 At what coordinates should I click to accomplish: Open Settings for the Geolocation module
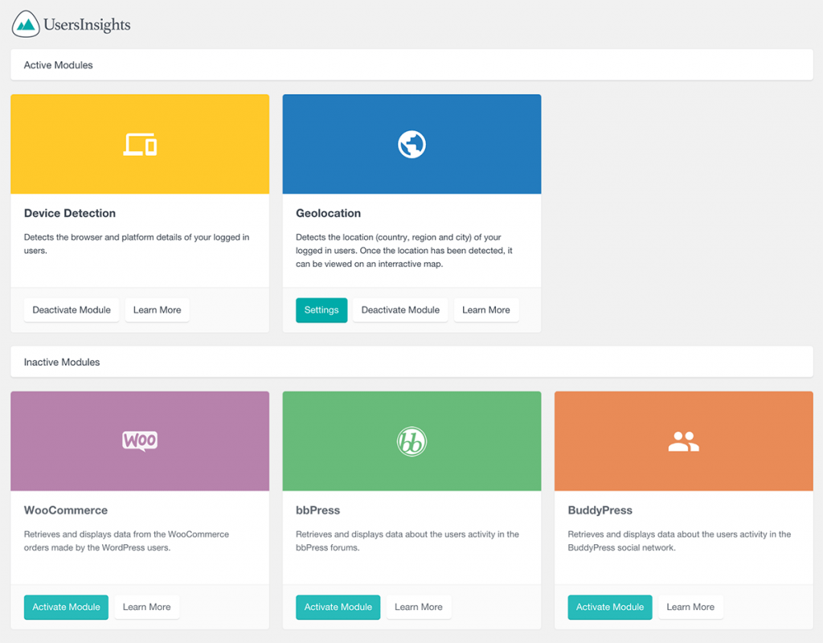[x=321, y=309]
